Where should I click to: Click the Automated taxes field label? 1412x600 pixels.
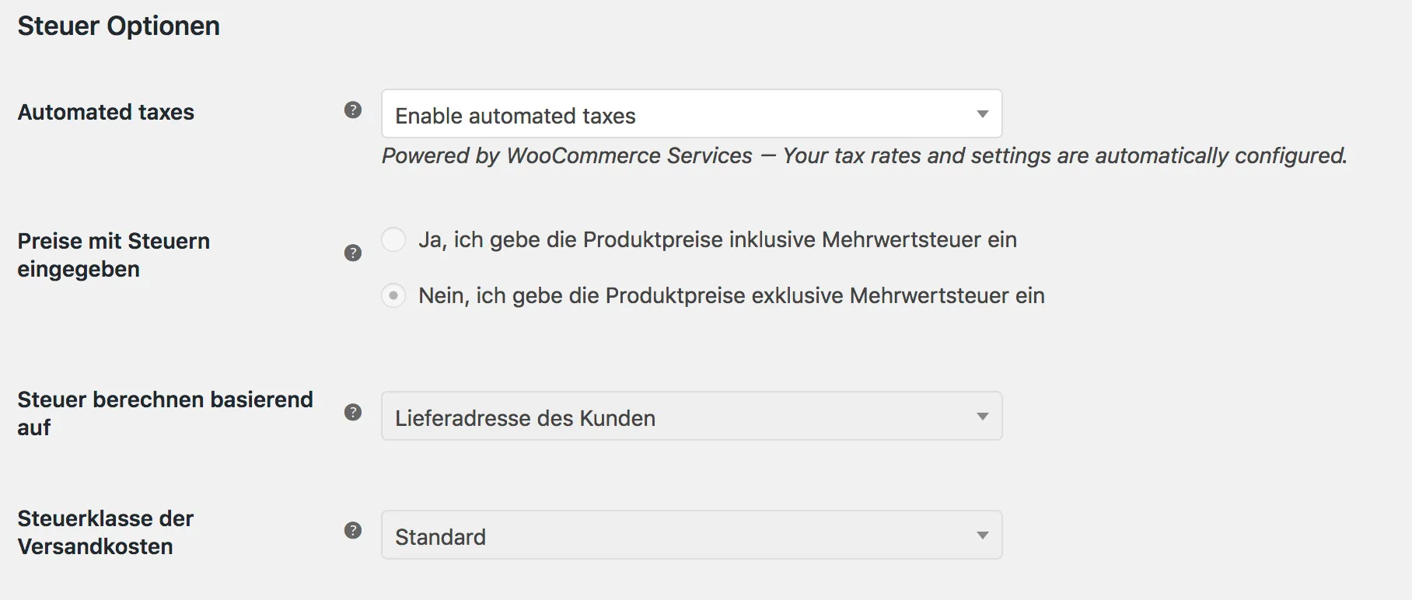(106, 112)
